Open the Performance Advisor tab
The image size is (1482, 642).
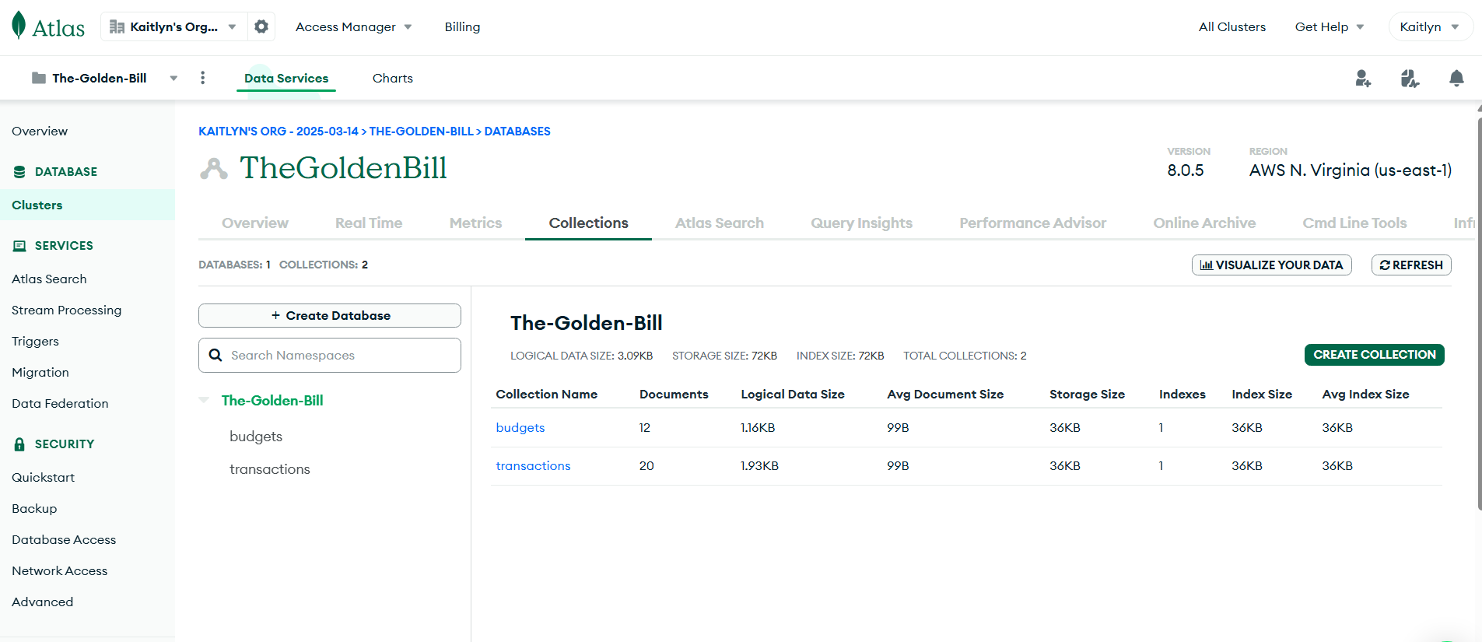click(x=1032, y=223)
